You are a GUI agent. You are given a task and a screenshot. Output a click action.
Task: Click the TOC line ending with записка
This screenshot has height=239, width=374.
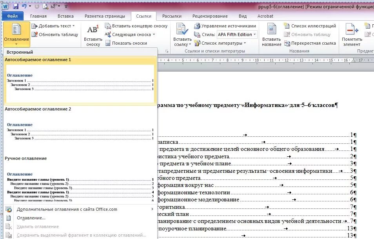257,142
